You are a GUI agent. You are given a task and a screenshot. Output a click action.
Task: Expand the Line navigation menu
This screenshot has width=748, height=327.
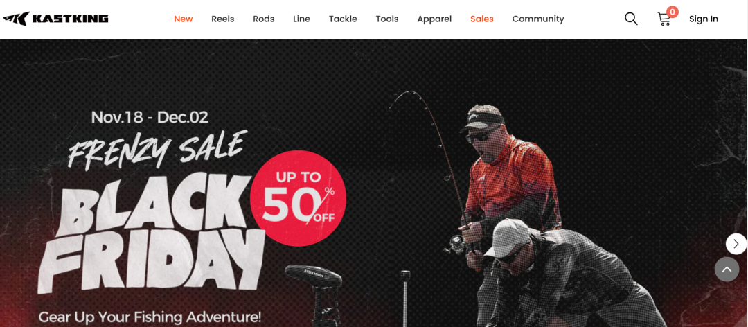[301, 19]
